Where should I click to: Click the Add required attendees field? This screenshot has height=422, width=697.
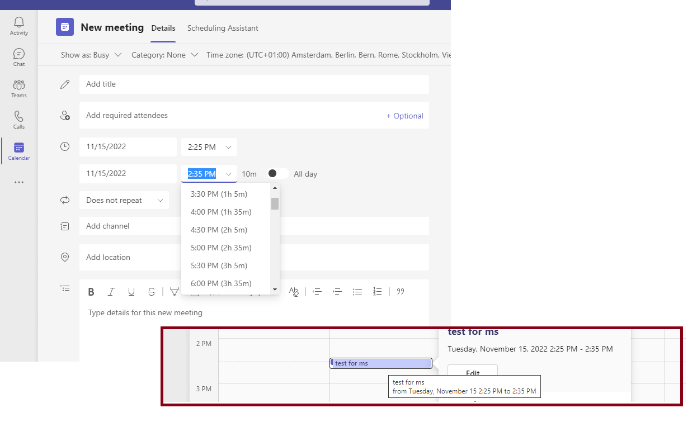pyautogui.click(x=254, y=115)
